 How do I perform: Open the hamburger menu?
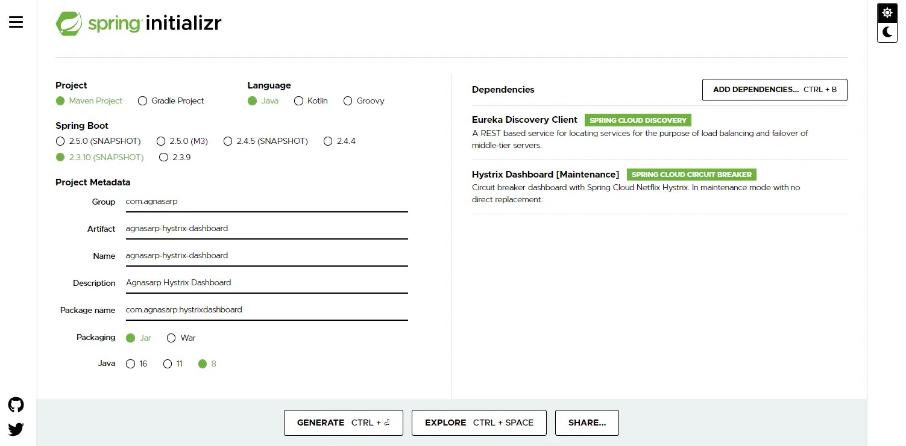(16, 22)
